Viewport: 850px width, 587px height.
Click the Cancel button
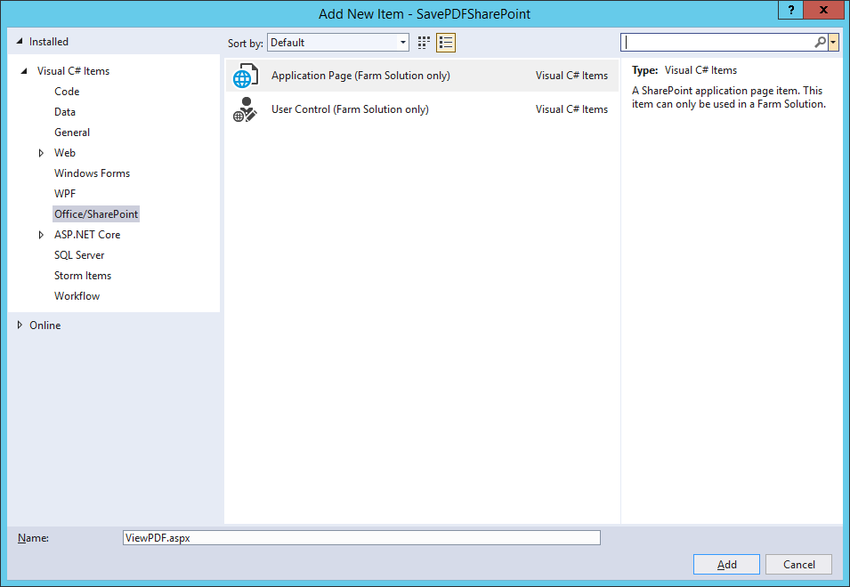[x=799, y=564]
